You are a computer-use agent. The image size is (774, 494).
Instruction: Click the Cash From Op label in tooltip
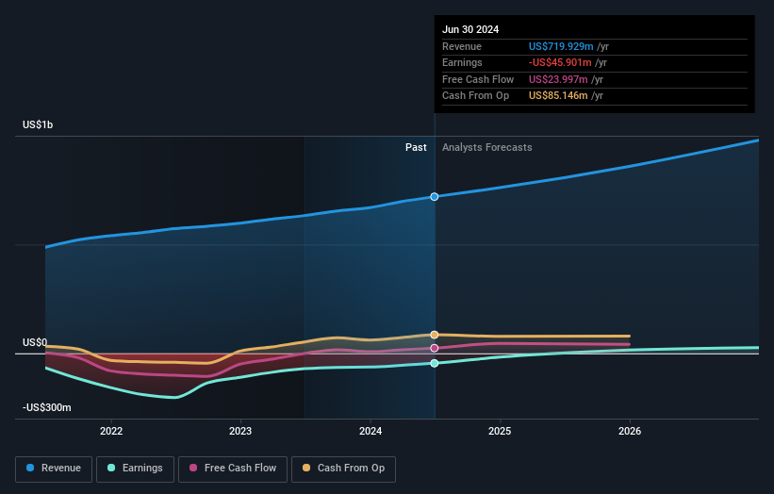tap(475, 96)
